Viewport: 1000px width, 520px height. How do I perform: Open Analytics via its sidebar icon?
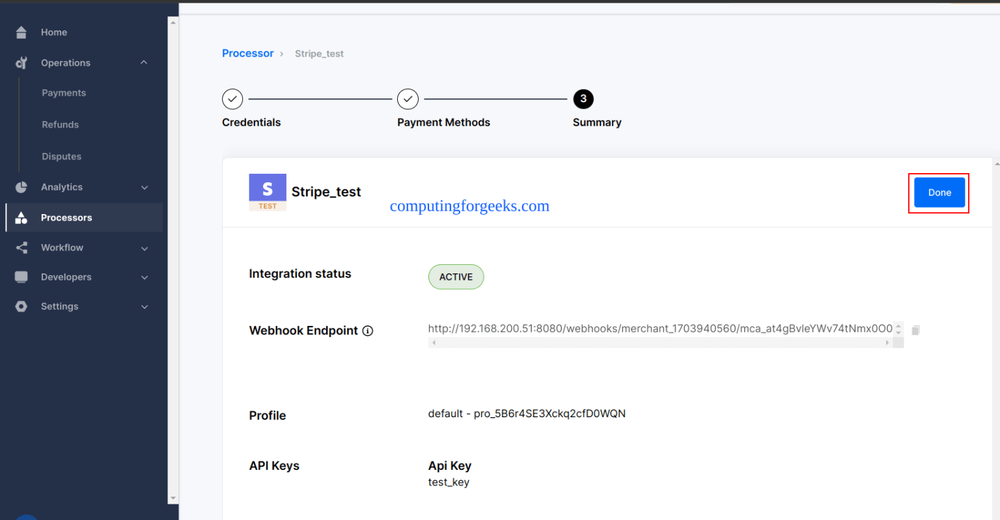pyautogui.click(x=21, y=187)
